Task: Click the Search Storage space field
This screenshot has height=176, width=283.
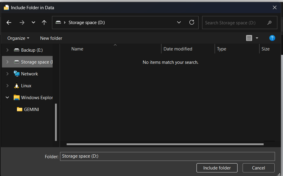Action: 235,23
